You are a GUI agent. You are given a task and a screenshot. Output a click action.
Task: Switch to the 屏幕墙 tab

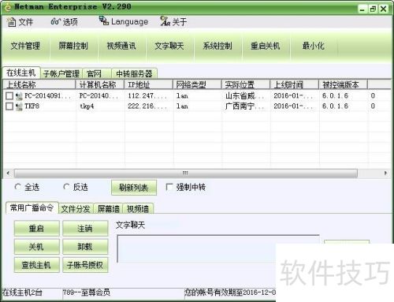click(109, 209)
